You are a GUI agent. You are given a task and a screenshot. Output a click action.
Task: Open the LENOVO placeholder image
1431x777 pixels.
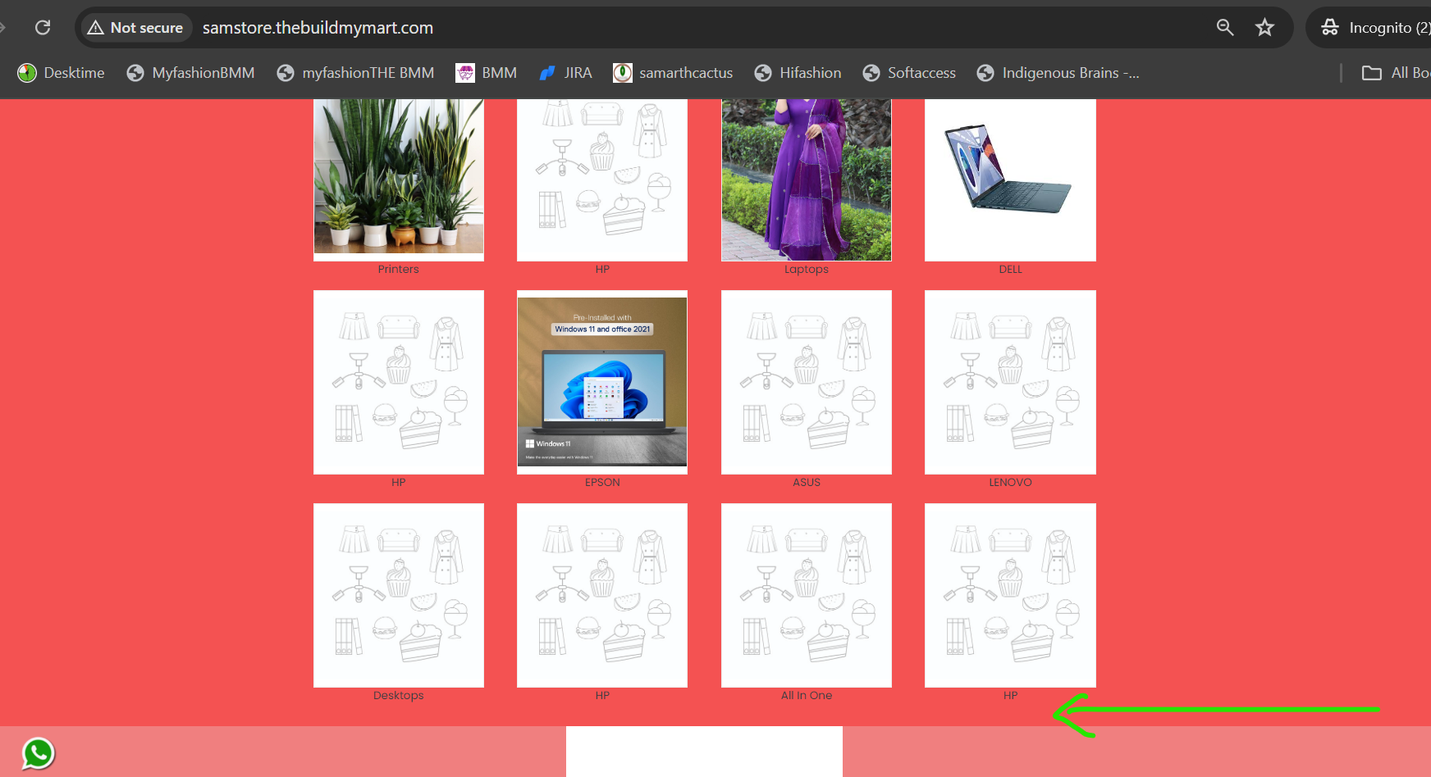(1010, 382)
